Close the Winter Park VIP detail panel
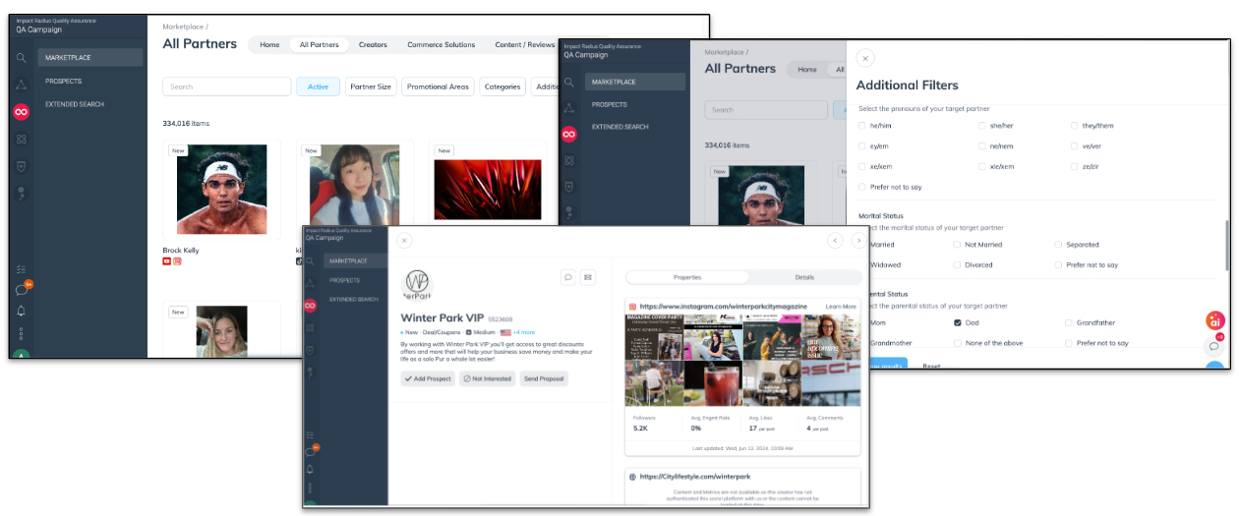 404,240
